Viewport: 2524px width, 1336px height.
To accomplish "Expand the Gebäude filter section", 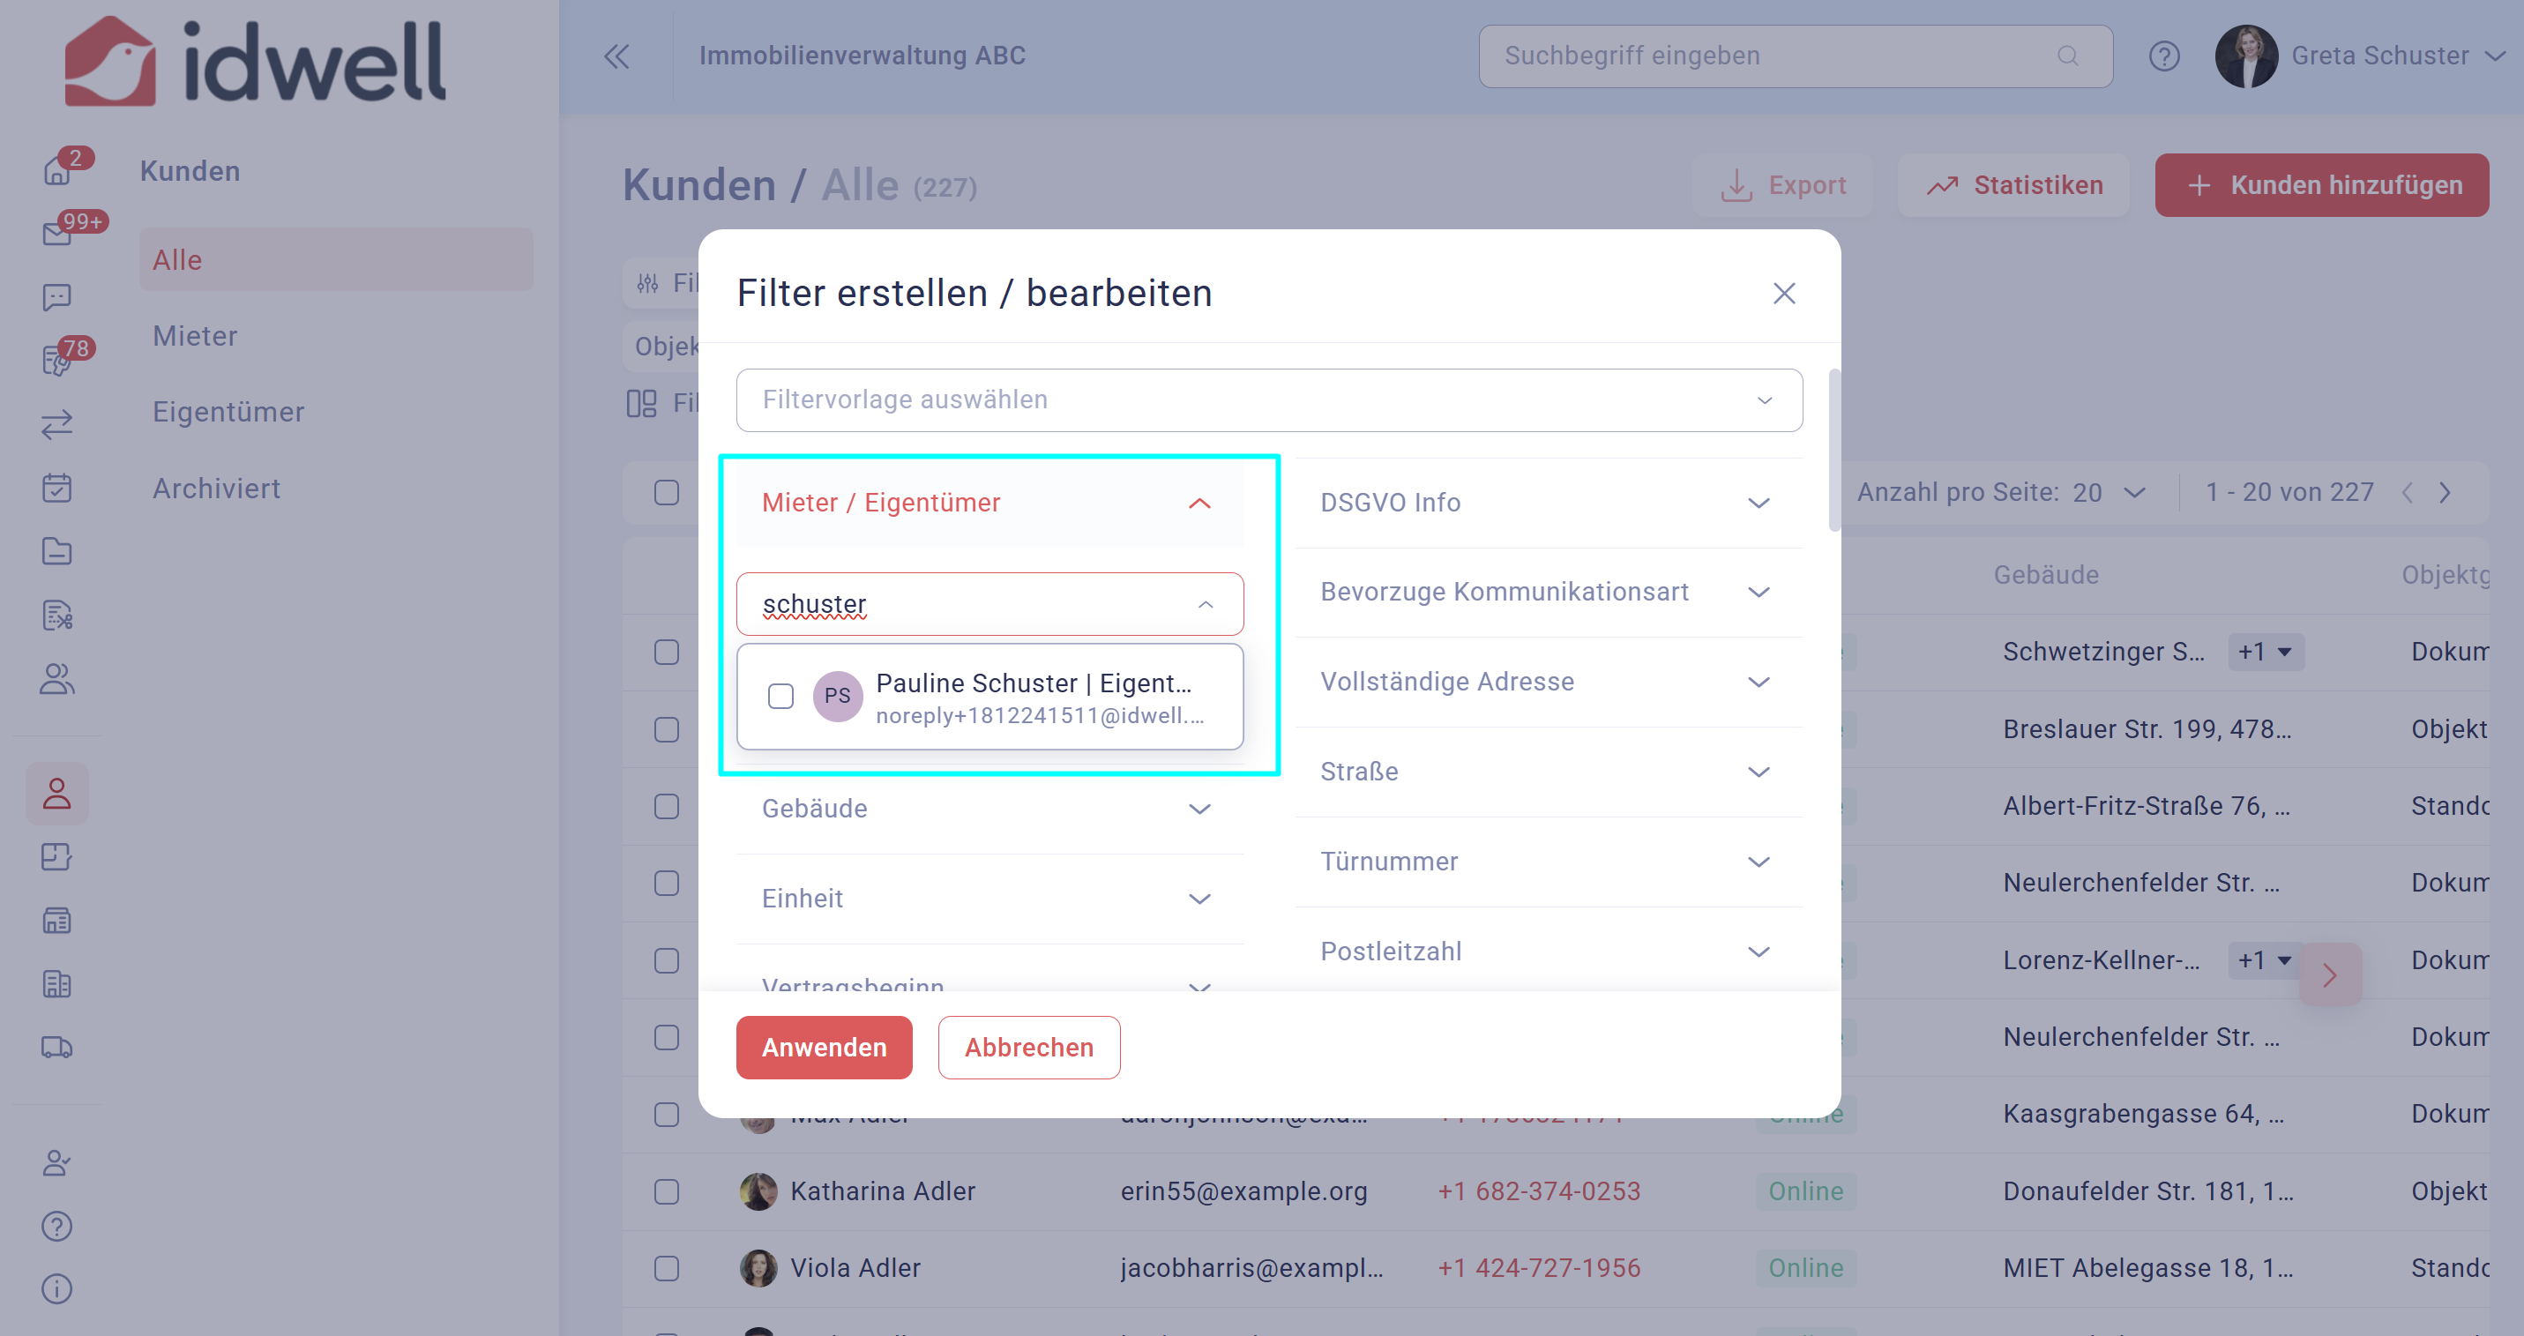I will 989,808.
